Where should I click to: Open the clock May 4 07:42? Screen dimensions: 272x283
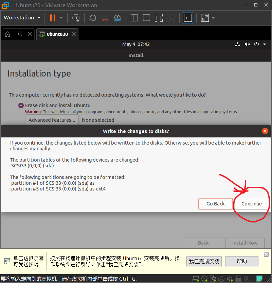[x=136, y=44]
